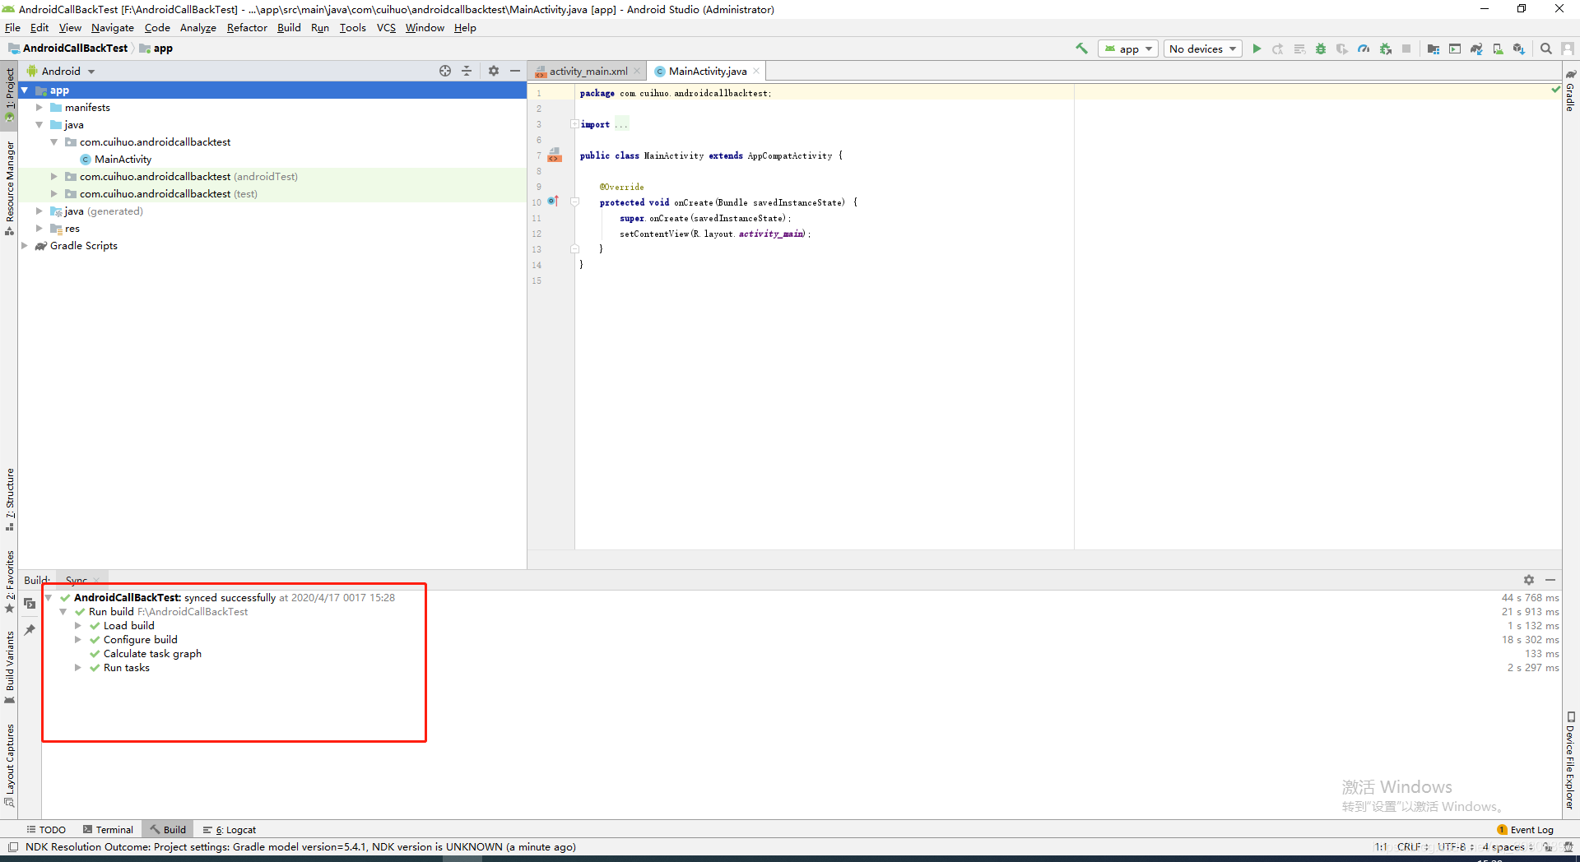Open the Tools menu
1580x862 pixels.
coord(352,27)
